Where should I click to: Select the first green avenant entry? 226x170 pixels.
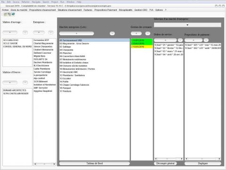[142, 40]
